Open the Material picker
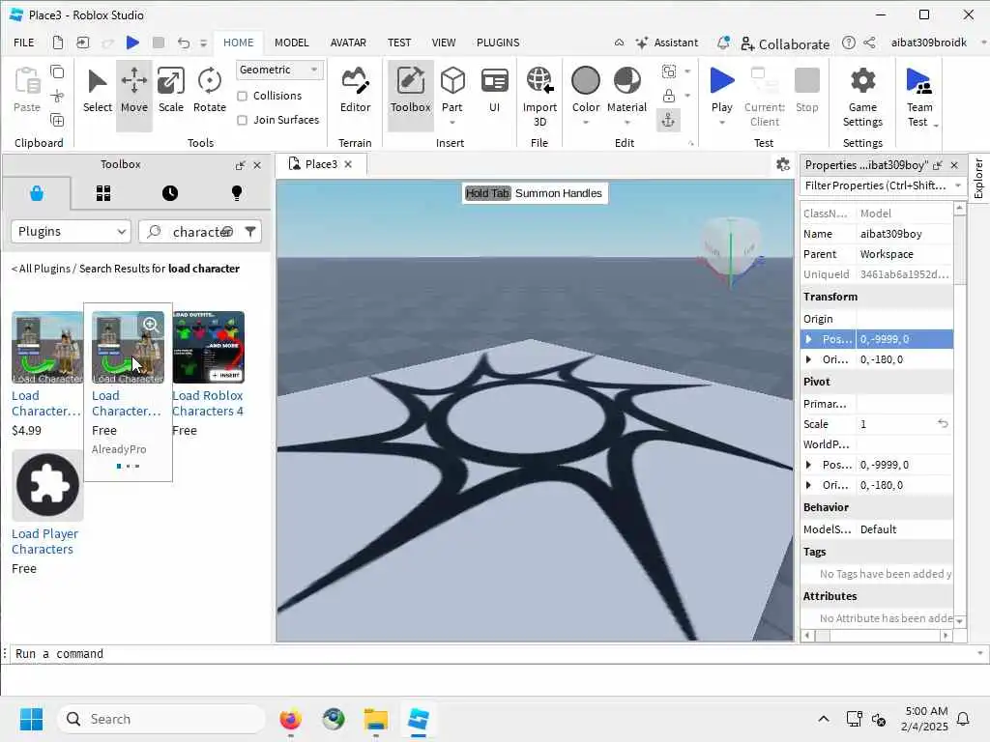Screen dimensions: 990x742 pos(626,92)
